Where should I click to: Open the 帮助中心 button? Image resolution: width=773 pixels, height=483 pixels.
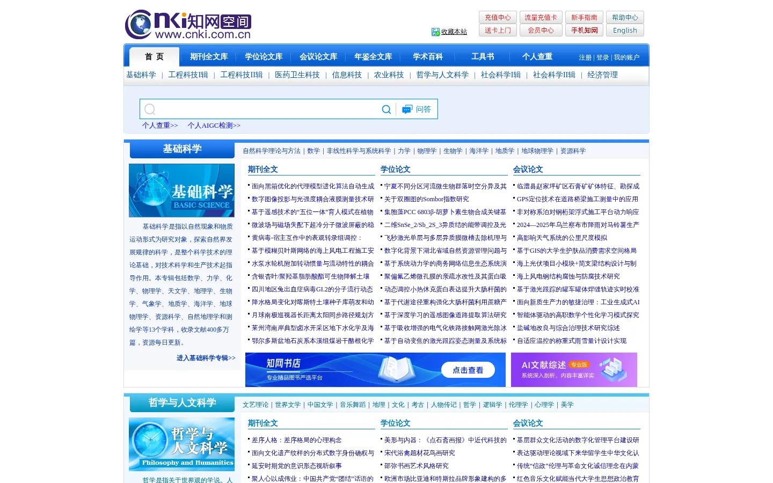625,18
